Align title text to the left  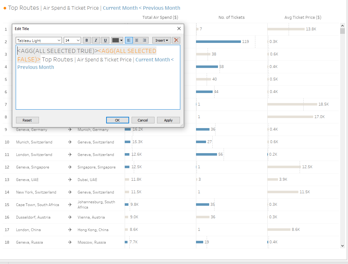pos(129,40)
